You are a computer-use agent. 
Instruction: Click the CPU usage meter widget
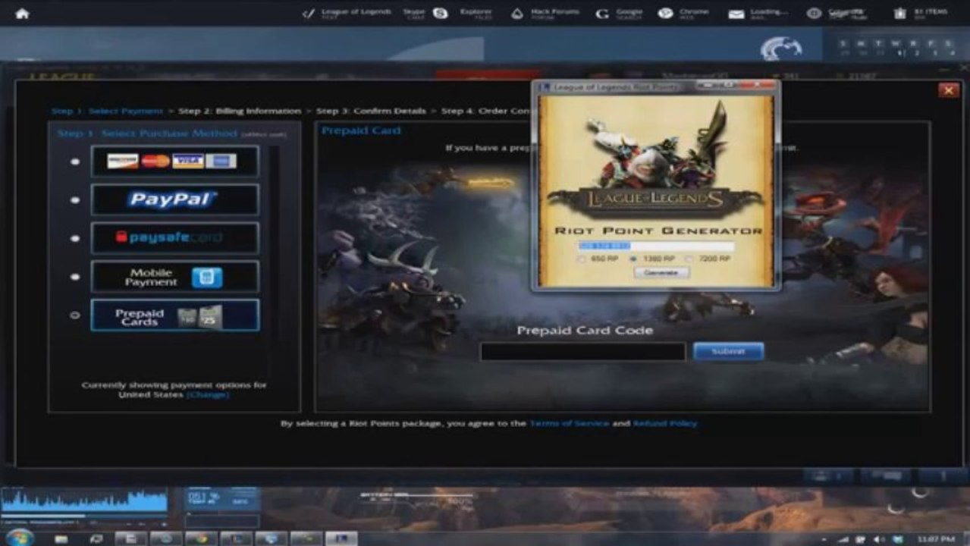221,499
